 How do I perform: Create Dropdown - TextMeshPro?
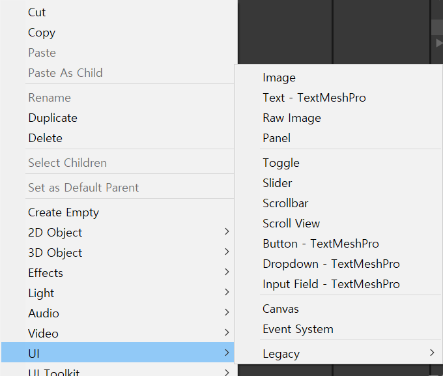point(339,264)
